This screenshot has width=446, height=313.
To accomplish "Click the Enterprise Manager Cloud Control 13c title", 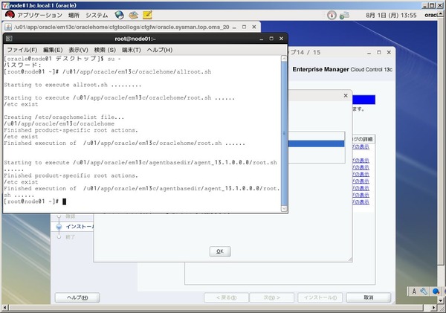I will click(x=343, y=69).
